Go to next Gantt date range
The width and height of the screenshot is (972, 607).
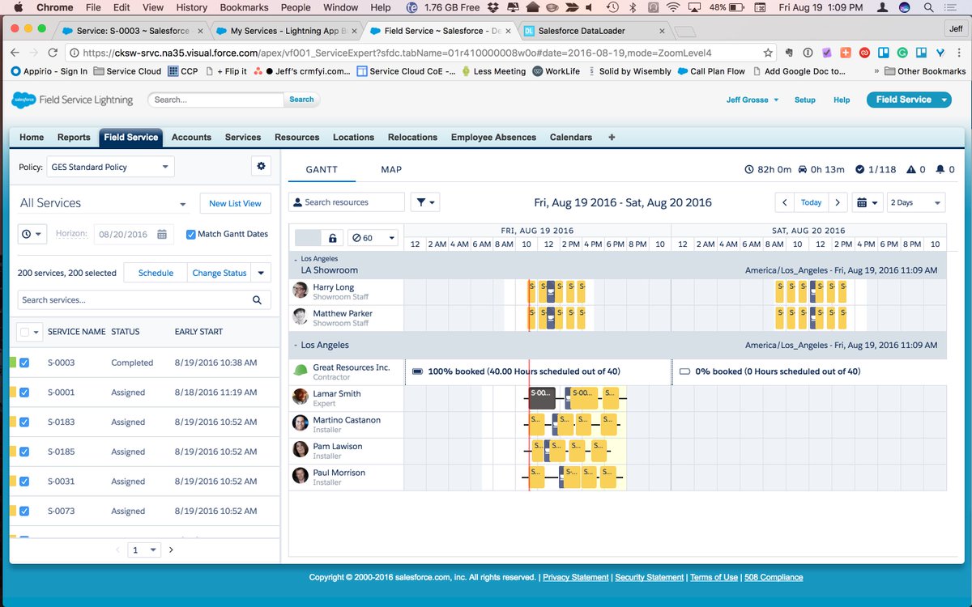pos(838,202)
